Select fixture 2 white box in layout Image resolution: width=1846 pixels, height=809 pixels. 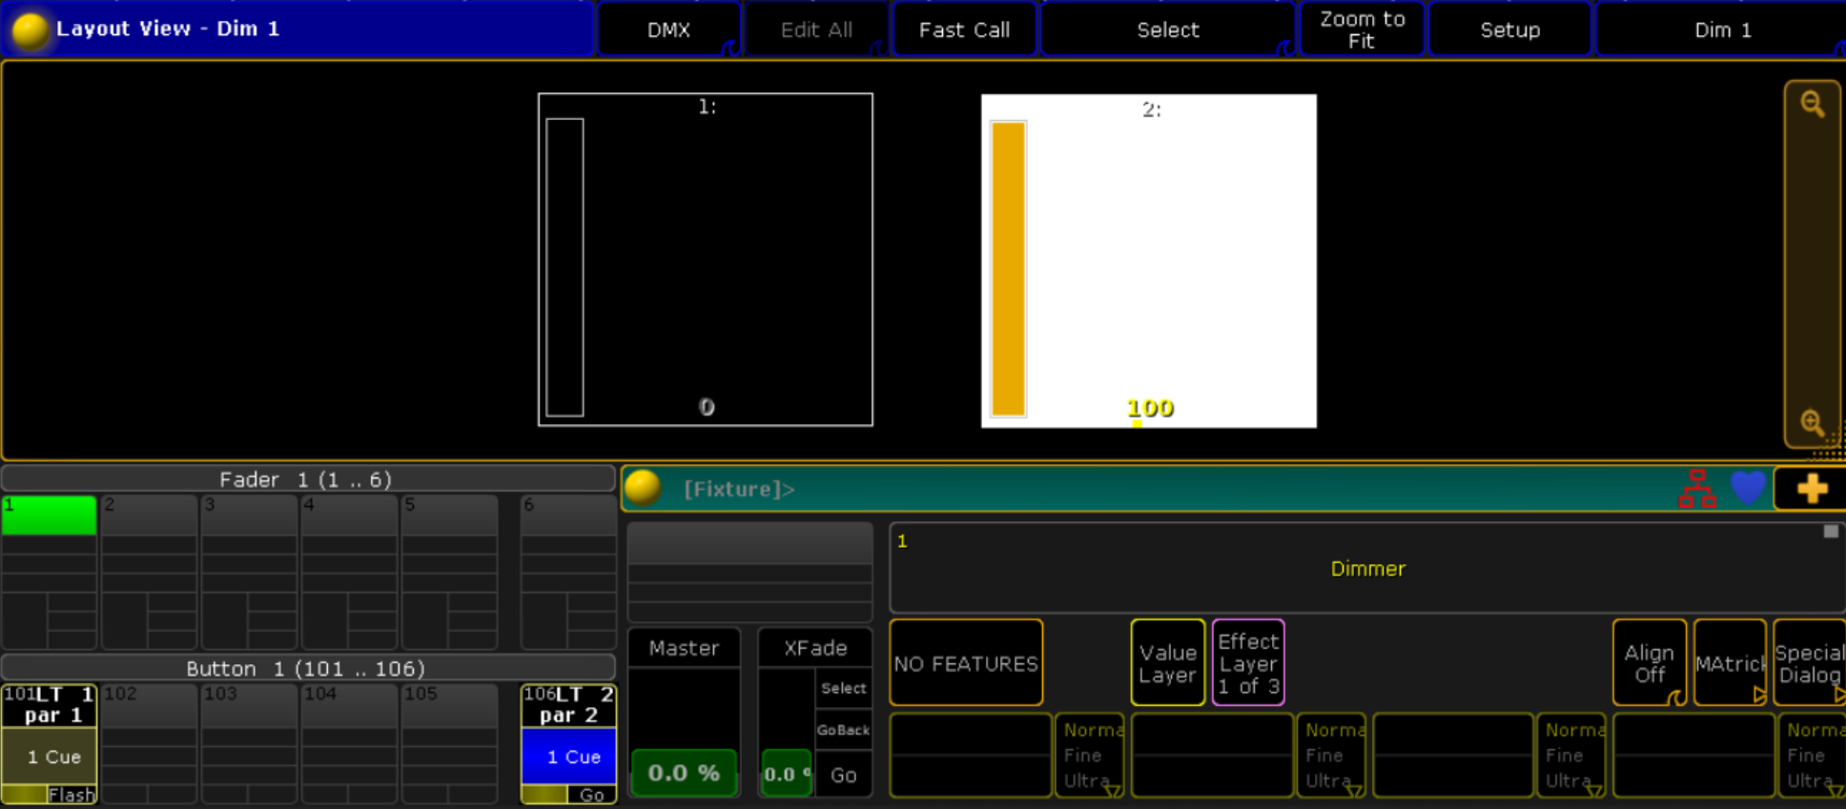(1149, 260)
